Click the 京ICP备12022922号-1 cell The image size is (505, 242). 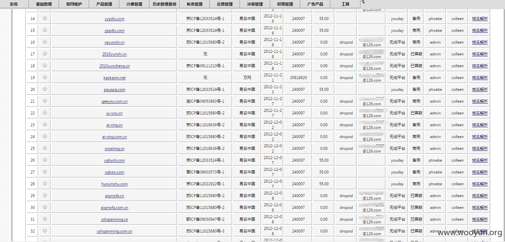pyautogui.click(x=205, y=184)
